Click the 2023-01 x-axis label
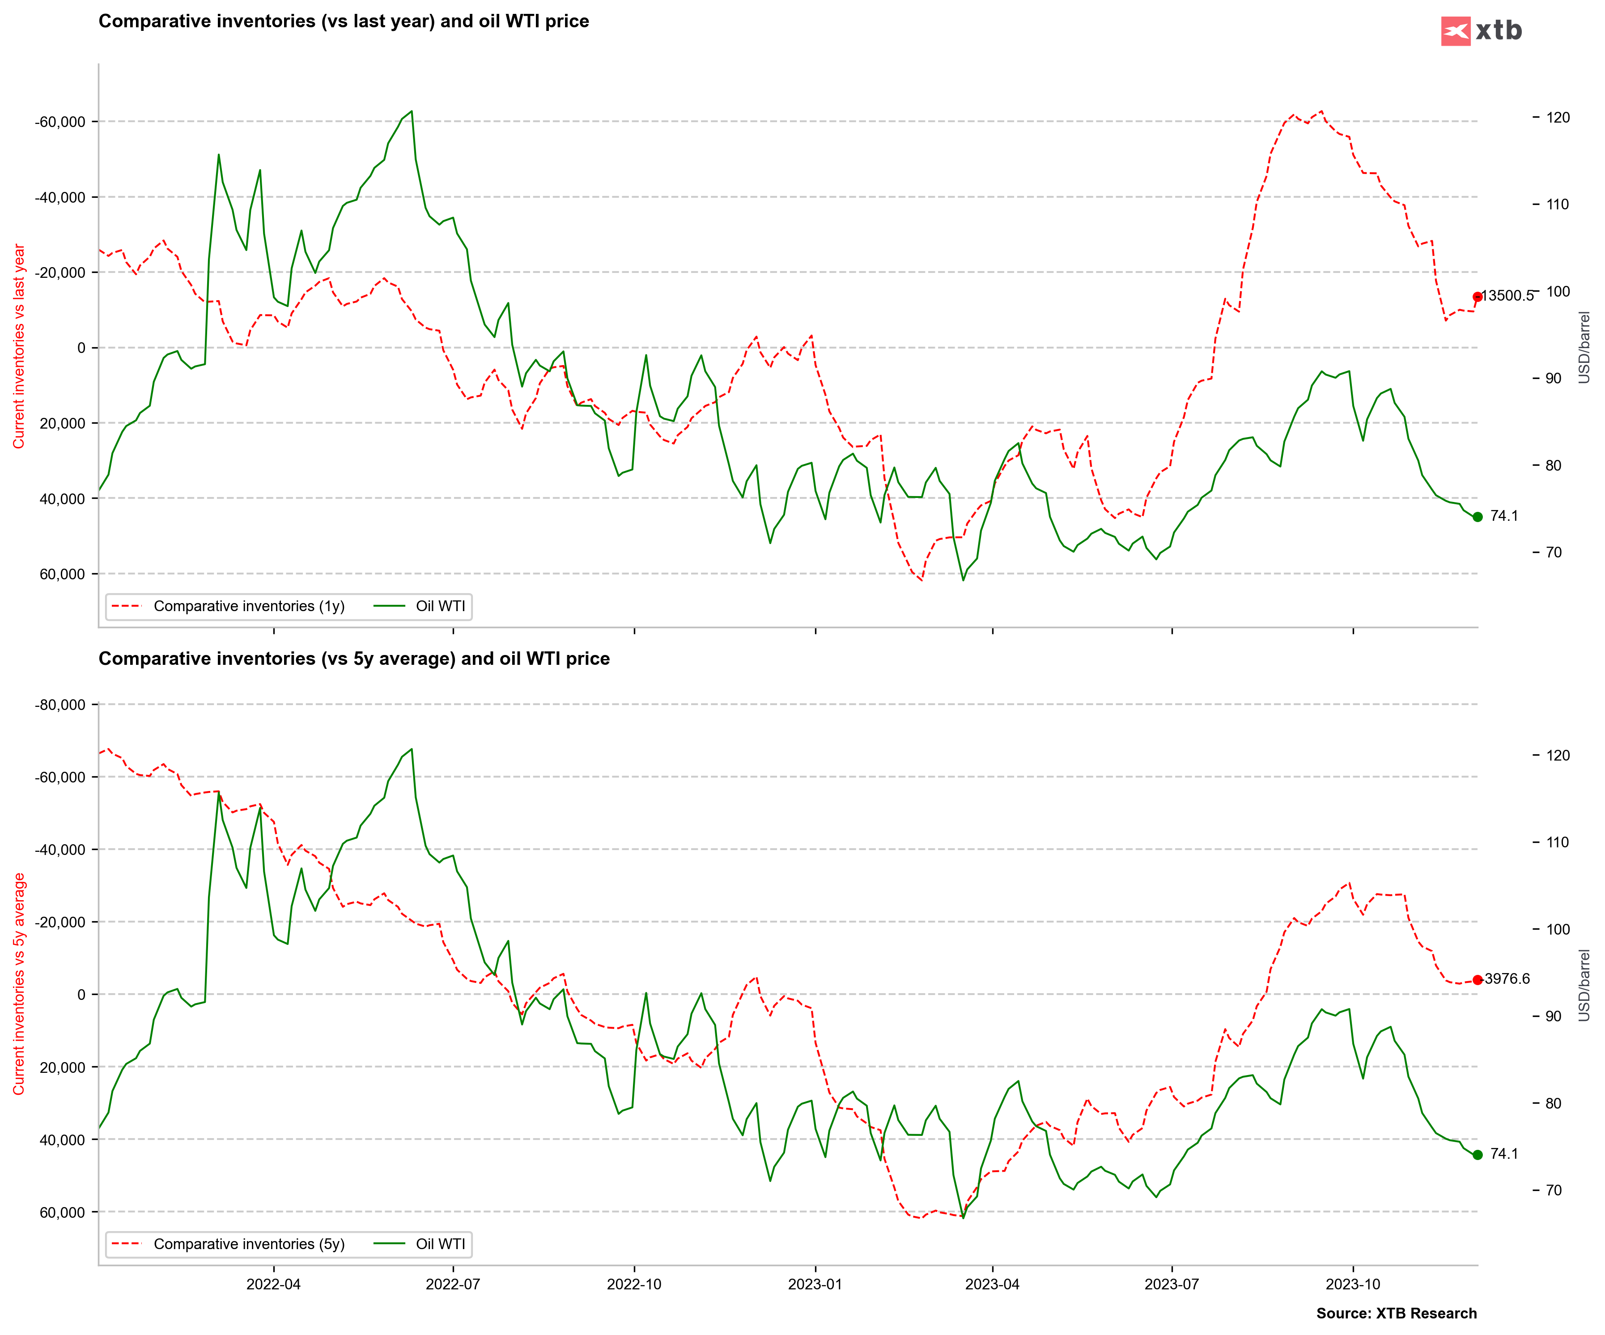This screenshot has width=1605, height=1335. (815, 1284)
